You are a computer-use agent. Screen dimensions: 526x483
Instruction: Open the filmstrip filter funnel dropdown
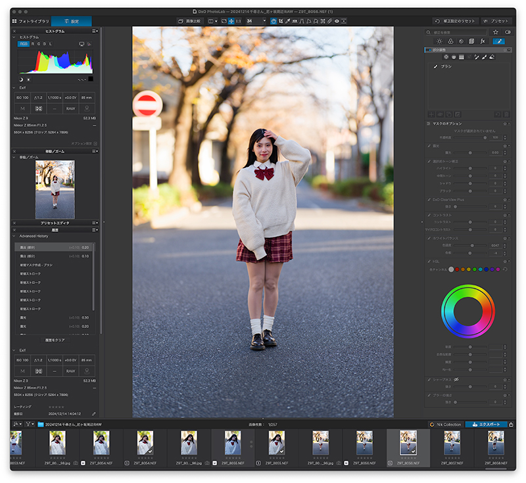pyautogui.click(x=30, y=425)
